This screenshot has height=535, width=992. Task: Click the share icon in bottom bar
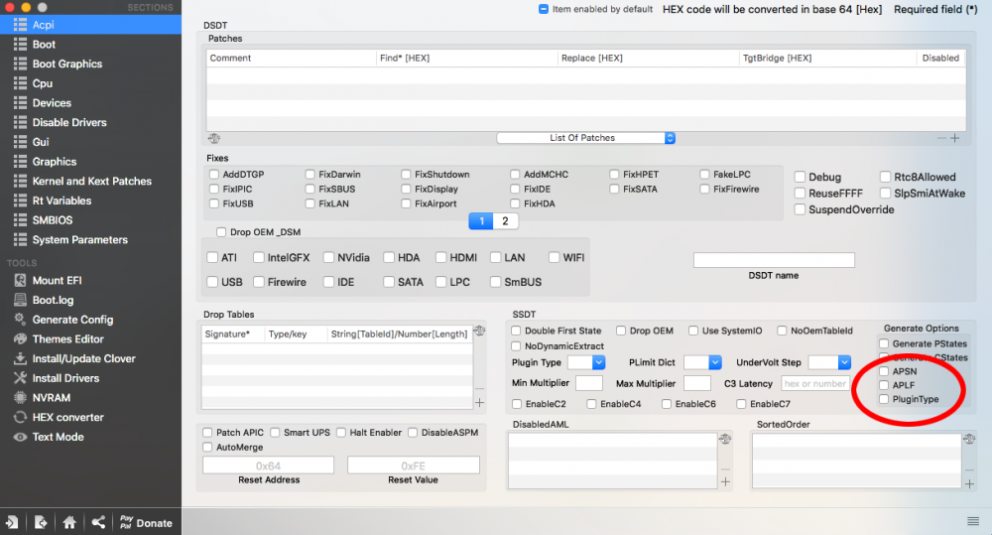tap(98, 522)
